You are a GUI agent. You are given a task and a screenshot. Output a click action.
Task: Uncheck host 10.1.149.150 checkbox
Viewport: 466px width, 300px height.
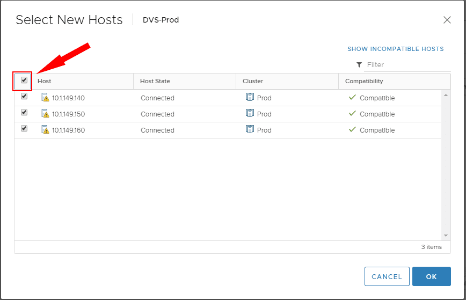[x=24, y=112]
